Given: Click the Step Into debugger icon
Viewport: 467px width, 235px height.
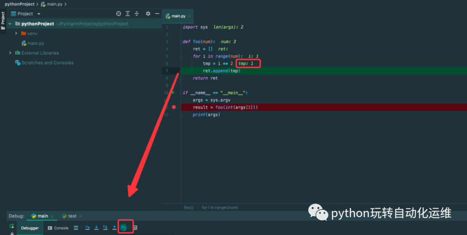Looking at the screenshot, I should tap(96, 228).
